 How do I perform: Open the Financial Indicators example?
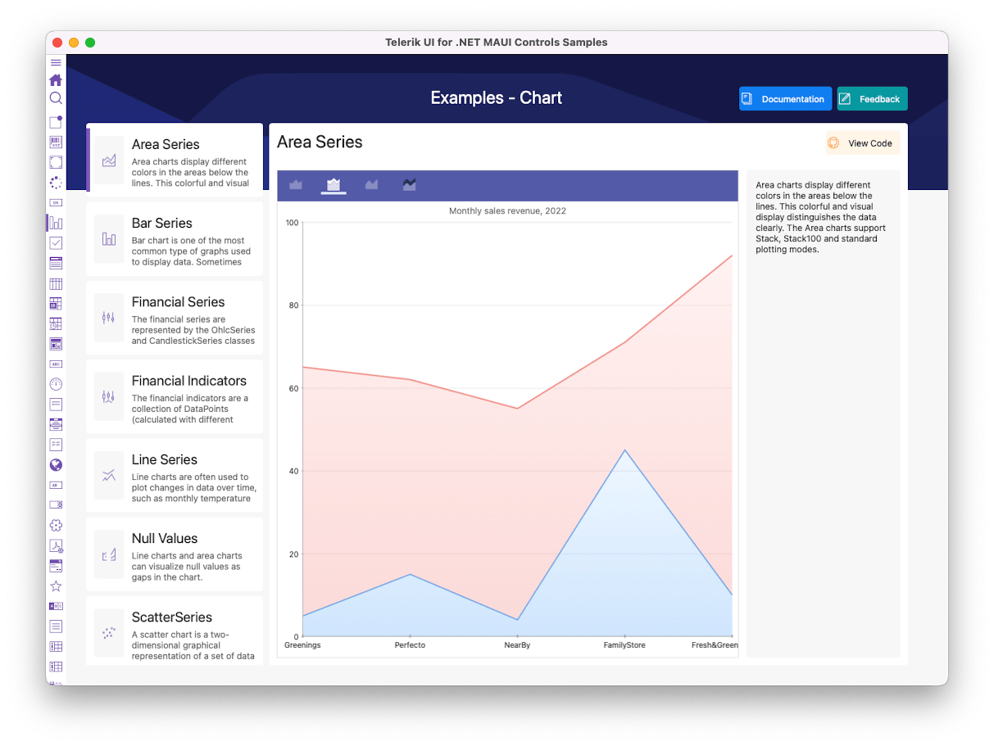click(175, 396)
